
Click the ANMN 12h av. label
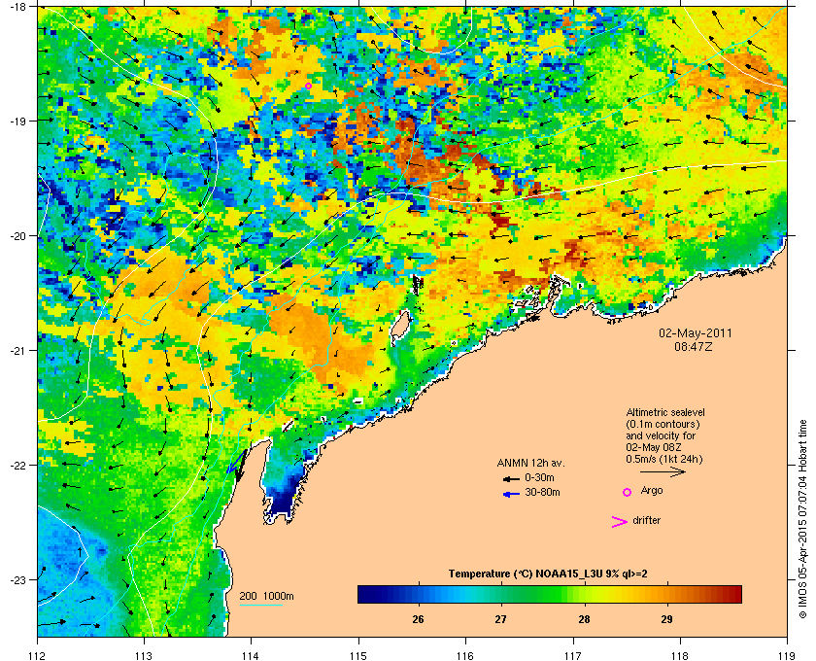(530, 463)
